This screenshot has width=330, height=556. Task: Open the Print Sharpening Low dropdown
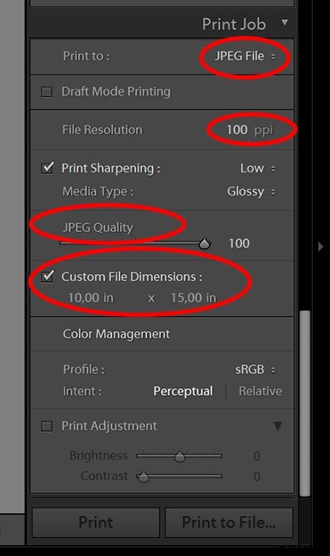point(258,168)
